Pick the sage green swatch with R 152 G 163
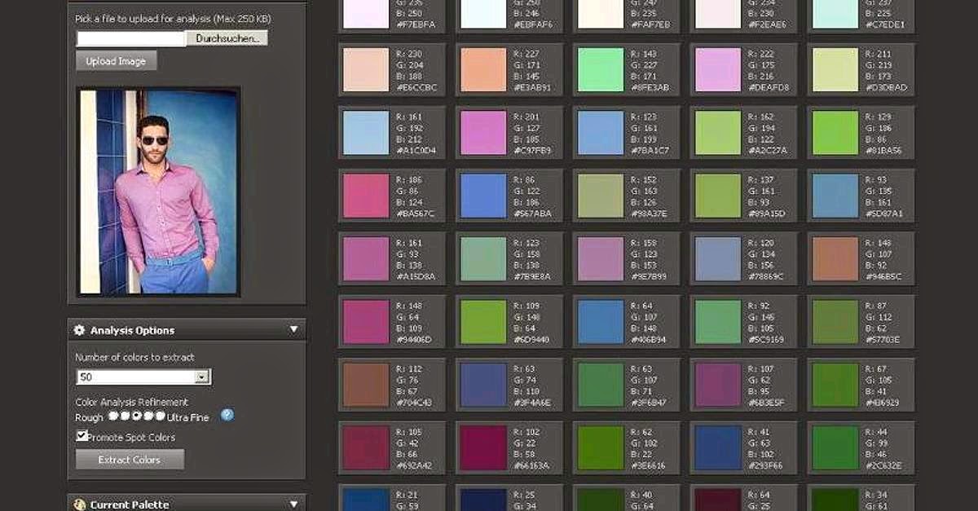Image resolution: width=978 pixels, height=511 pixels. [x=601, y=196]
